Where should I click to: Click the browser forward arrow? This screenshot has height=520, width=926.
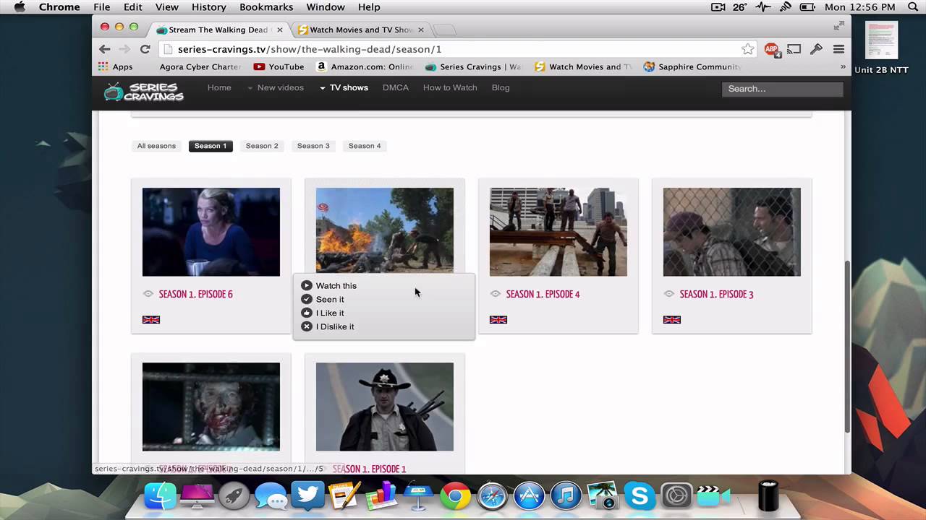click(x=124, y=49)
